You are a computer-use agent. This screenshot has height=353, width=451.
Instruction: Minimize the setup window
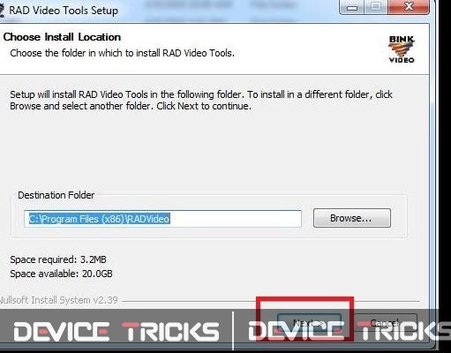pos(351,7)
